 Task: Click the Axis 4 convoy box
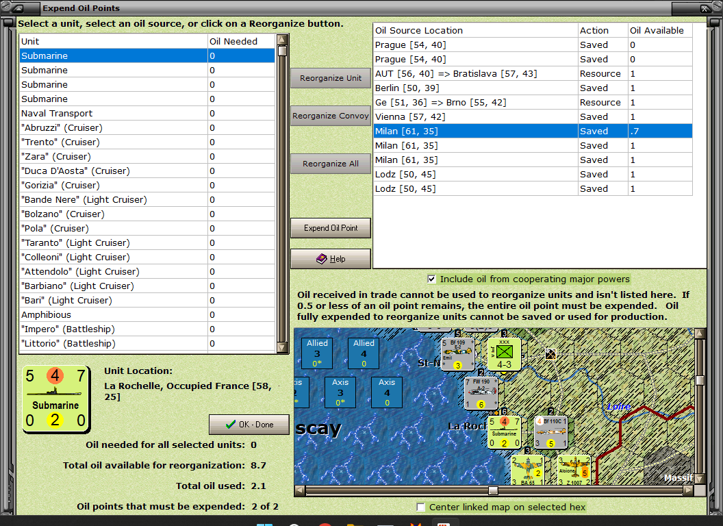pos(386,392)
